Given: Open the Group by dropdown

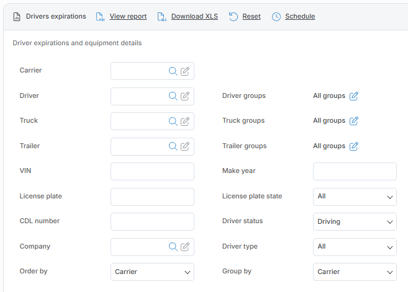Looking at the screenshot, I should (x=355, y=272).
